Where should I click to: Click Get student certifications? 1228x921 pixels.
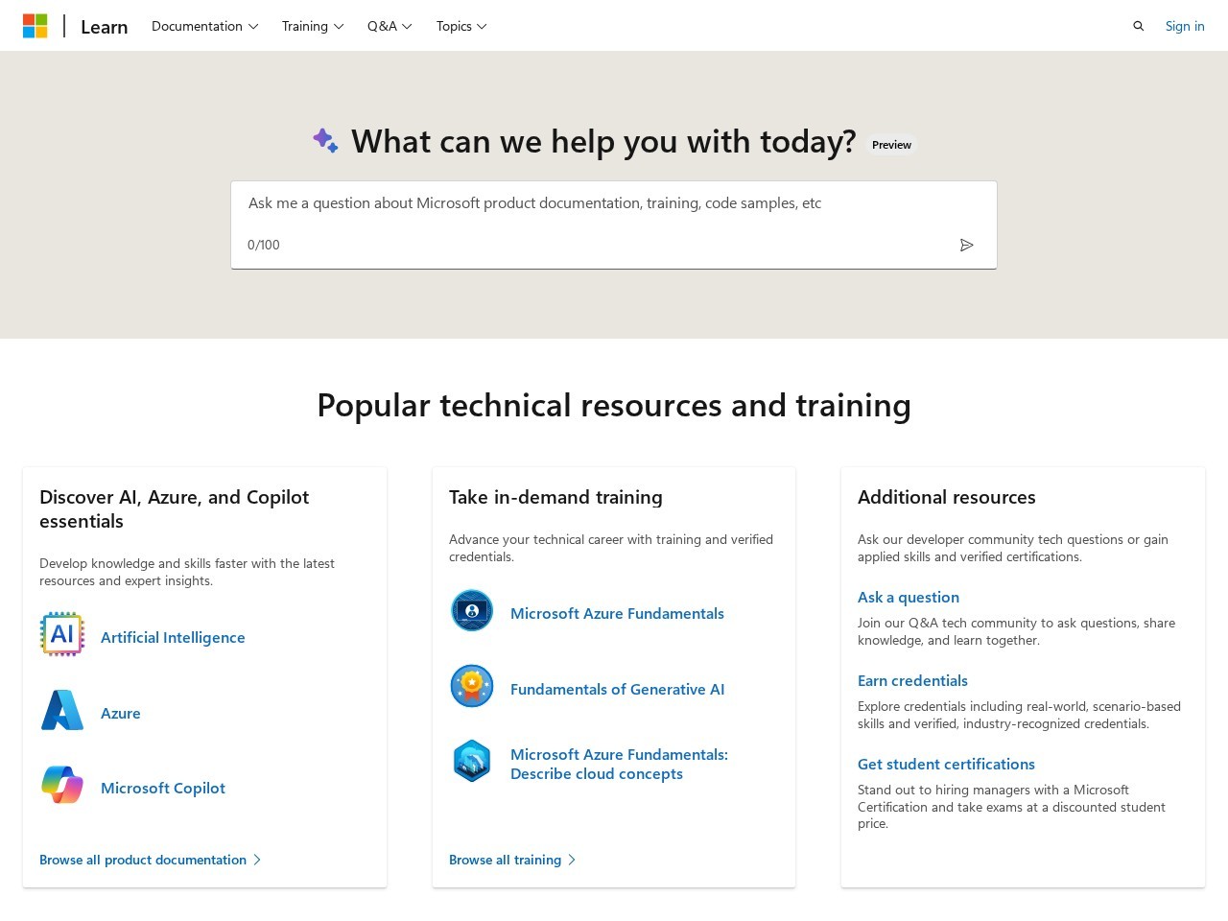coord(946,764)
